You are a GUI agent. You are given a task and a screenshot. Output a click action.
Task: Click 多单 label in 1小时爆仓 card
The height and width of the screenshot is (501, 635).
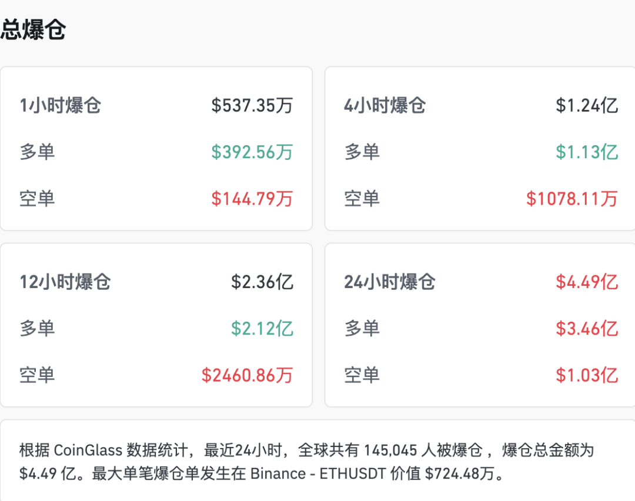[37, 152]
